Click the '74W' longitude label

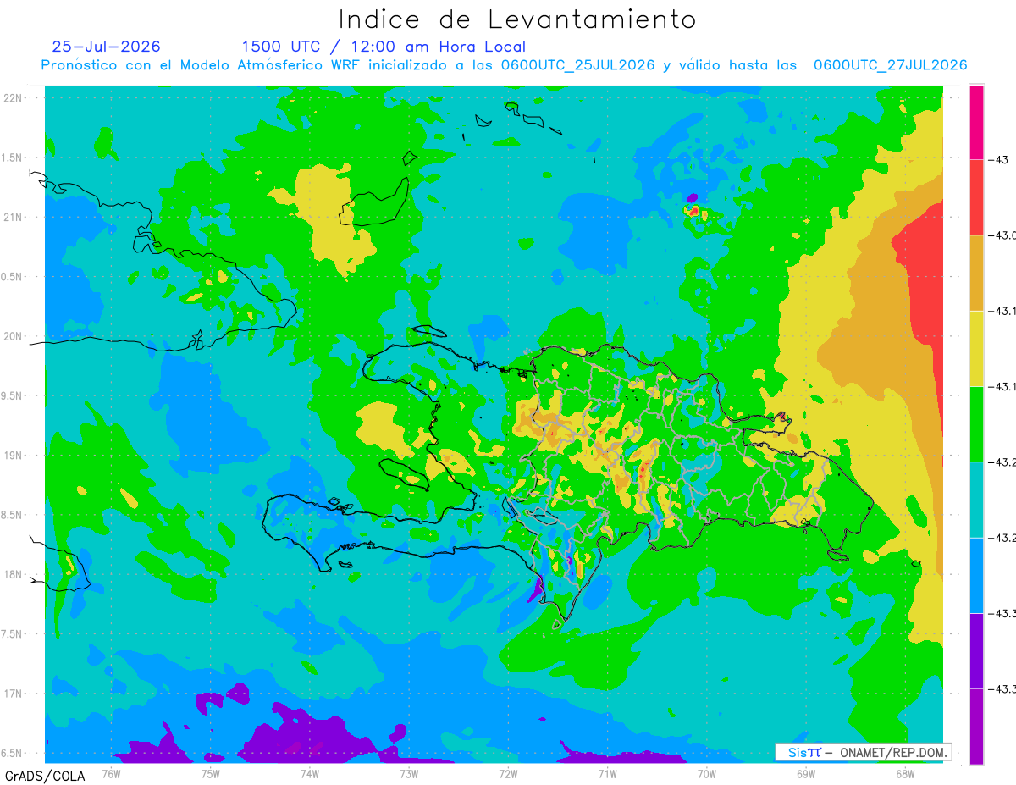(310, 774)
